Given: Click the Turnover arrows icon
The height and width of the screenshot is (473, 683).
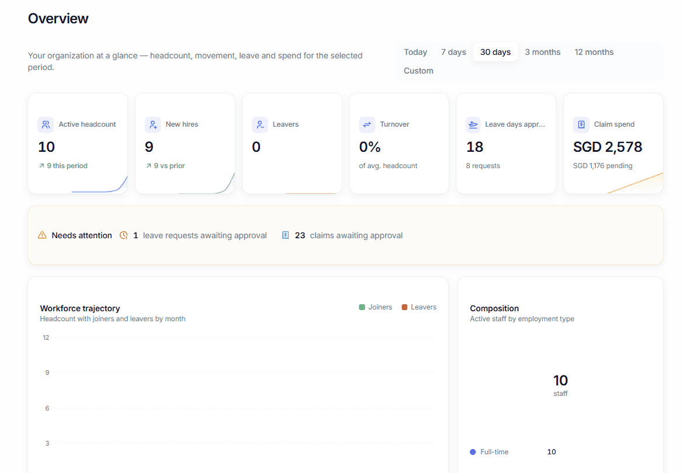Looking at the screenshot, I should [x=367, y=124].
